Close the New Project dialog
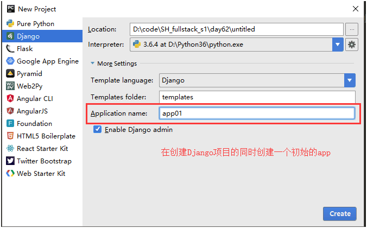The width and height of the screenshot is (367, 228). click(356, 9)
